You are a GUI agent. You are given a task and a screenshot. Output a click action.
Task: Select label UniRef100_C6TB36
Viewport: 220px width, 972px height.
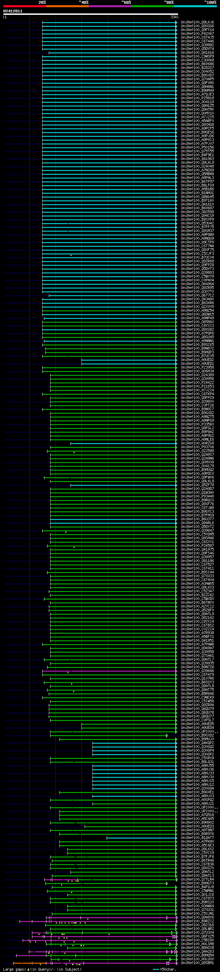click(x=197, y=864)
